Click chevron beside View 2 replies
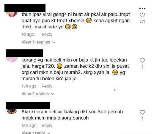 53,94
